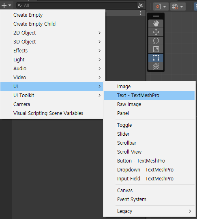
Task: Grab the tools overlay handle bars
Action: (156, 16)
